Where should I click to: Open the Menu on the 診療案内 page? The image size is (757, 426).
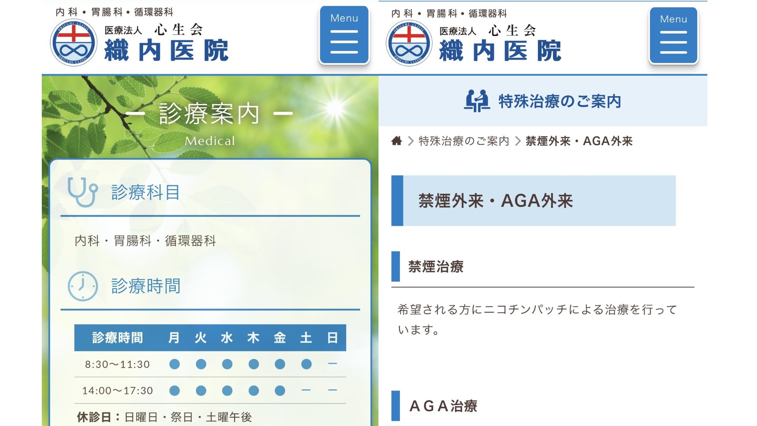coord(344,35)
